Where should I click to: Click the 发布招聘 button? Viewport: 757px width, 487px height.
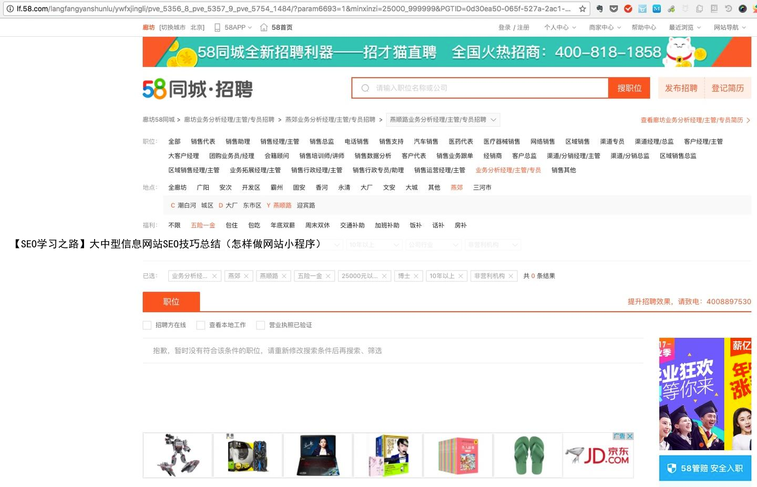click(681, 88)
